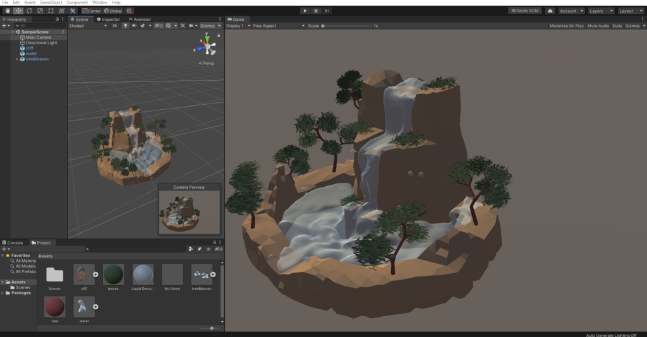
Task: Open Hierarchy panel options menu
Action: point(63,19)
